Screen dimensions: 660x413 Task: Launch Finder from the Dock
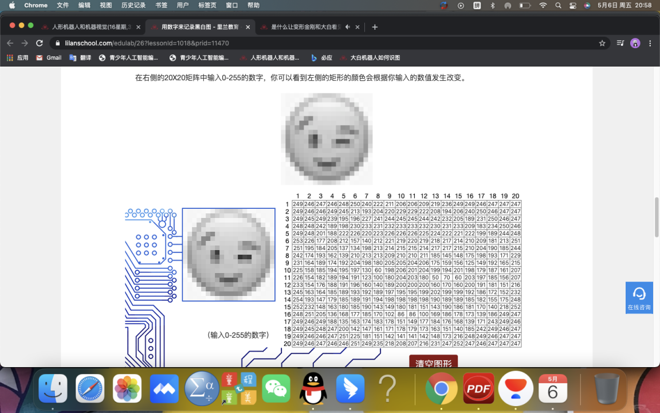click(x=53, y=388)
